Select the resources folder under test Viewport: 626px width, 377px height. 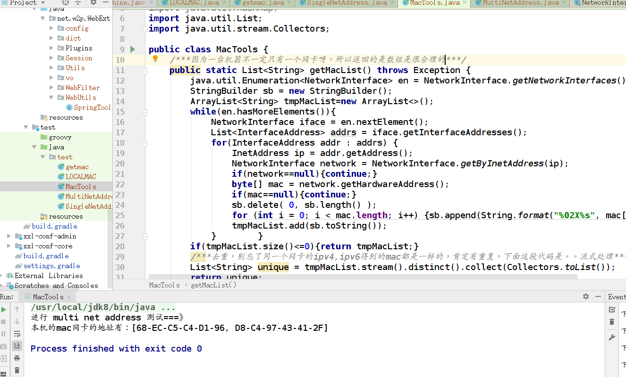click(66, 216)
